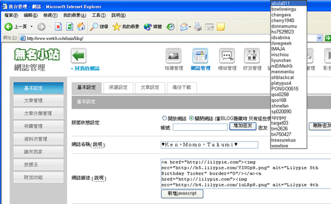Screen dimensions: 331x204
Task: Open 附加功能 in left sidebar
Action: coord(39,178)
